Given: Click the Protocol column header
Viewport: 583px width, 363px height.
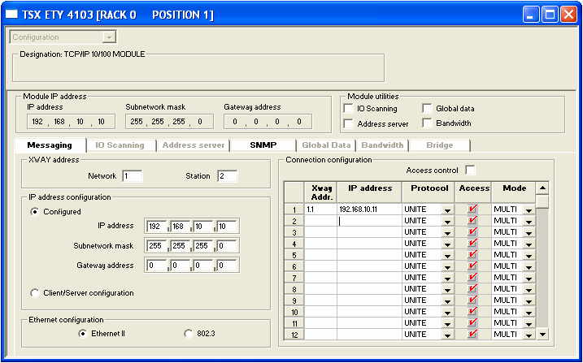Looking at the screenshot, I should click(x=429, y=192).
